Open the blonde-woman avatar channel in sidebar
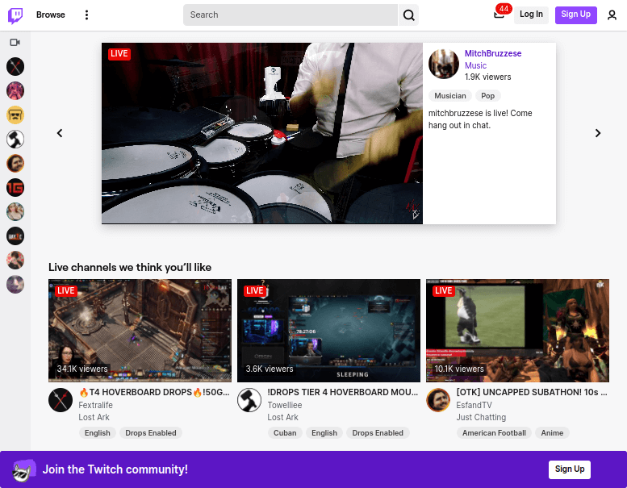 [x=15, y=212]
